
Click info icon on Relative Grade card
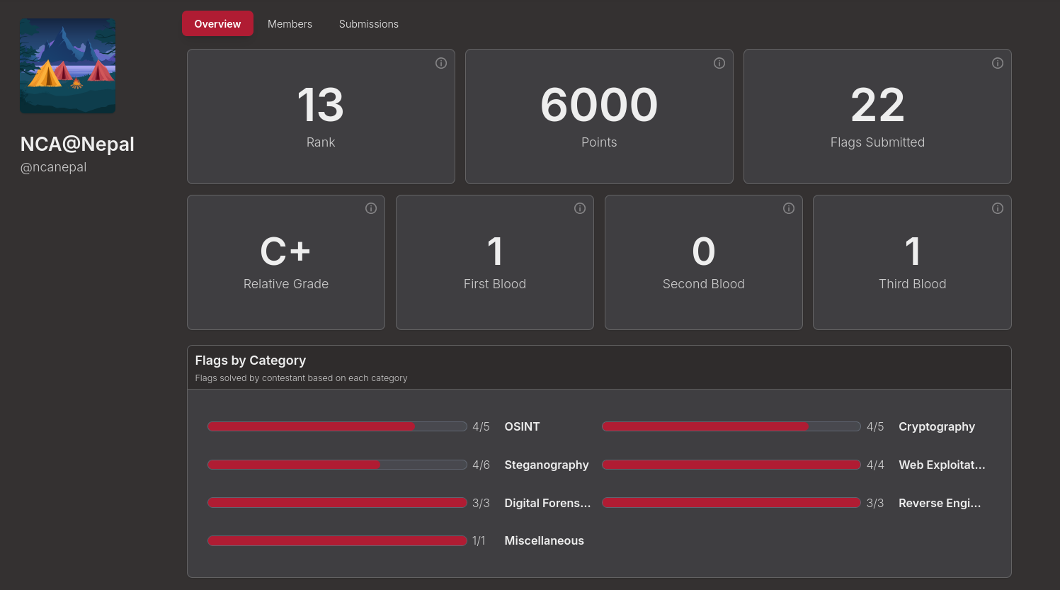[370, 208]
